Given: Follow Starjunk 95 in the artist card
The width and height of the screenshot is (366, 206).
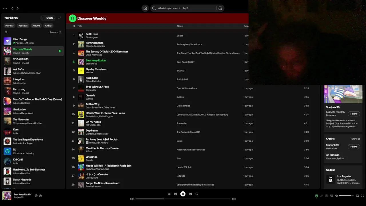Looking at the screenshot, I should coord(354,114).
